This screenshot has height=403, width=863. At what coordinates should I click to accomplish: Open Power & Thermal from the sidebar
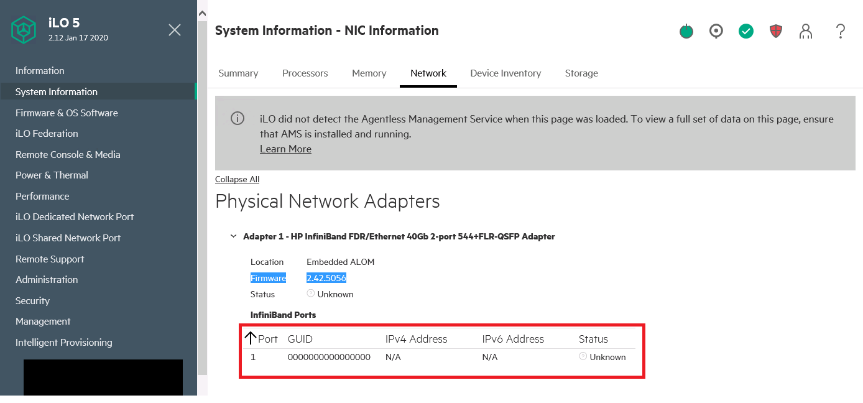tap(52, 175)
